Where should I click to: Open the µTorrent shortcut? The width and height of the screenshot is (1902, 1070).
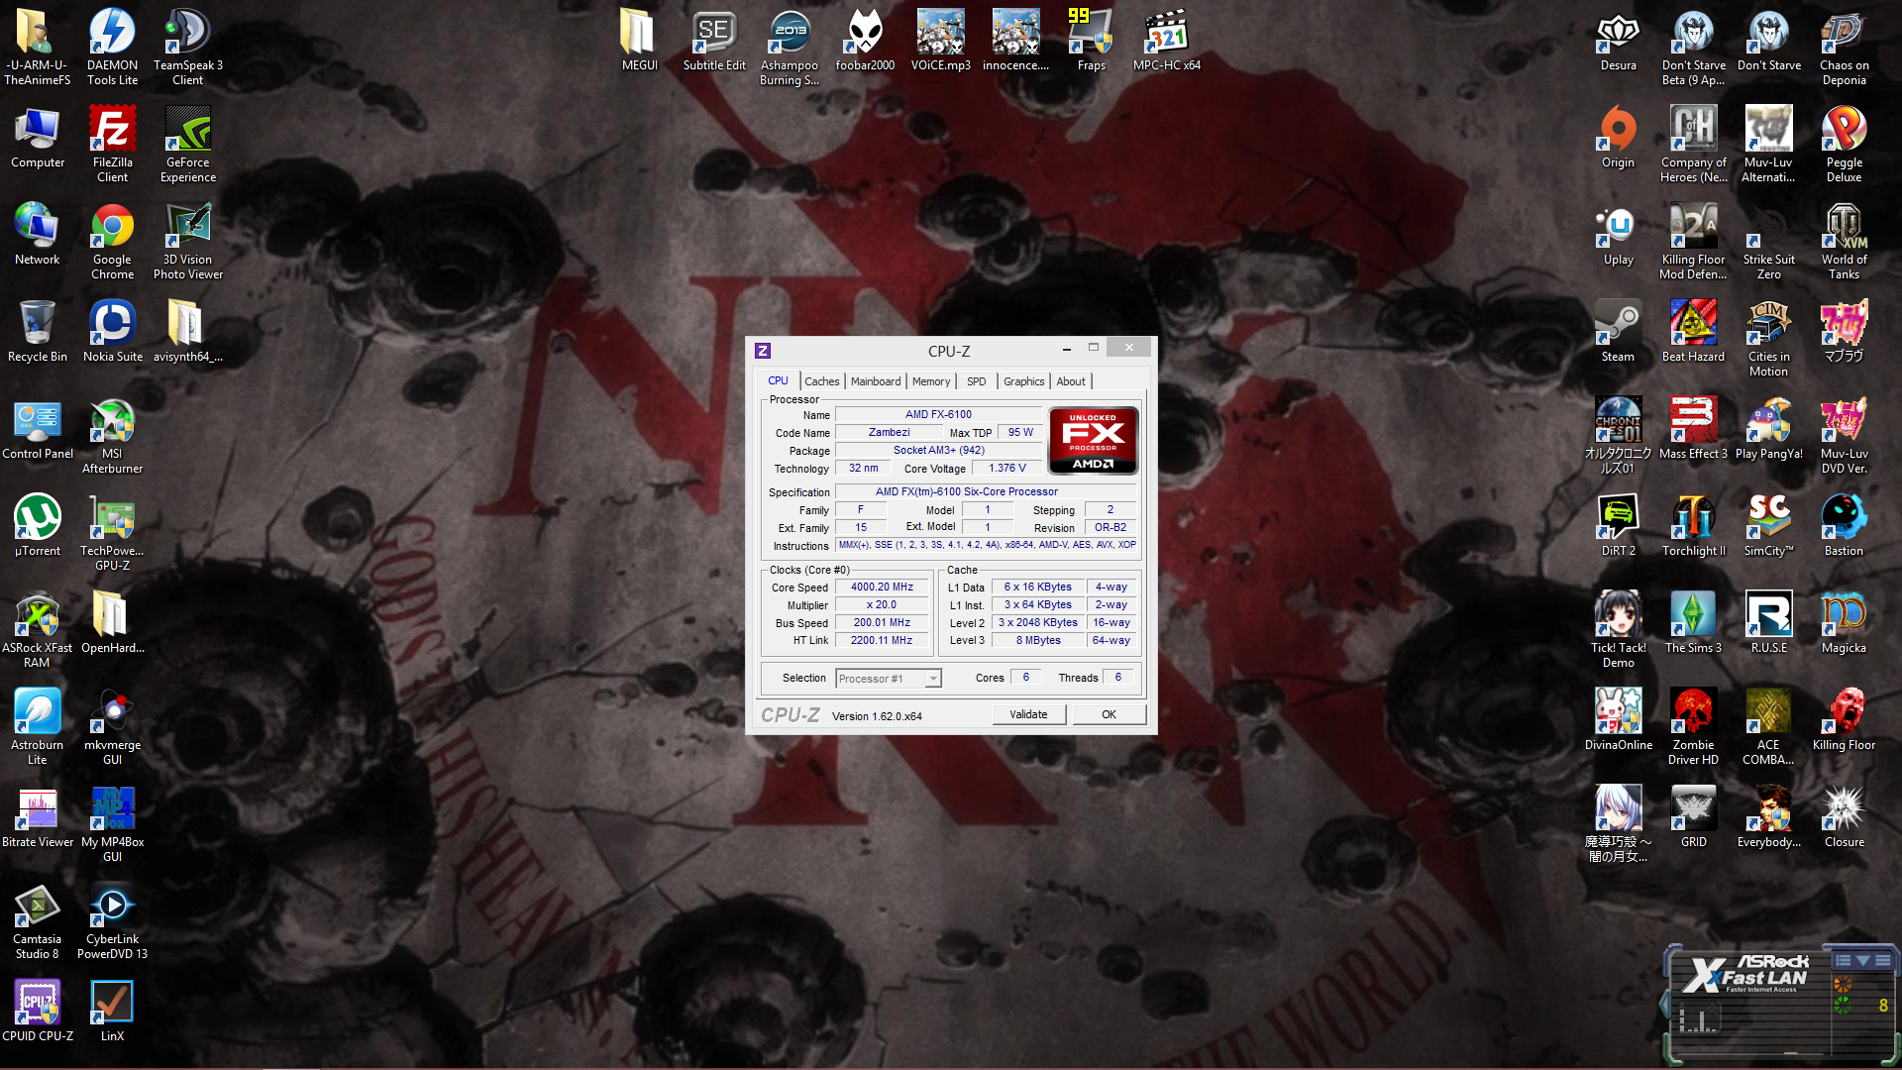pos(37,521)
